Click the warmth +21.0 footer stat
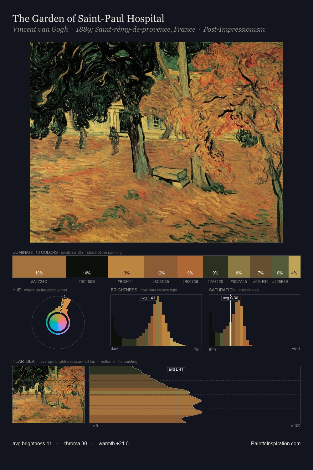Screen dimensions: 313x470 [114, 443]
